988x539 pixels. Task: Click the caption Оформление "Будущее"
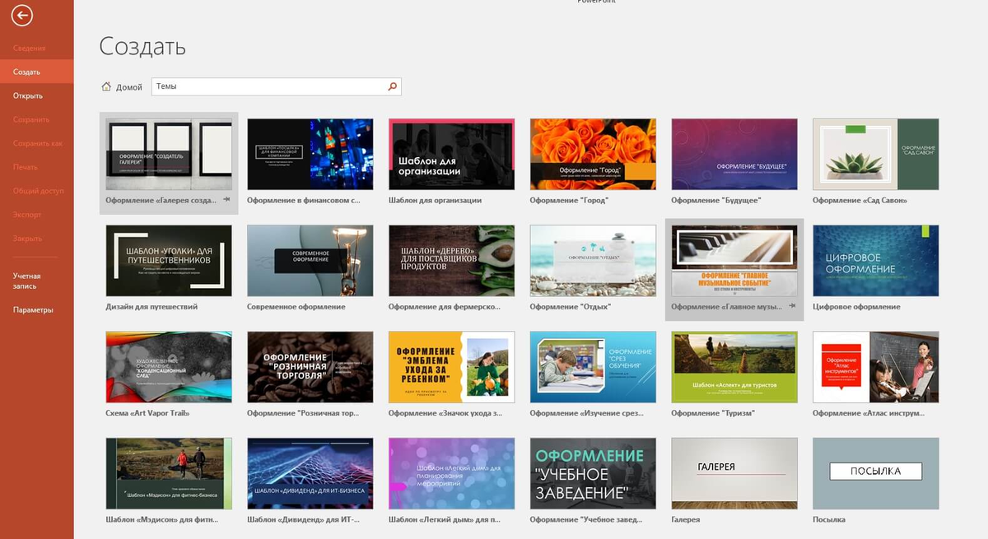click(x=716, y=200)
